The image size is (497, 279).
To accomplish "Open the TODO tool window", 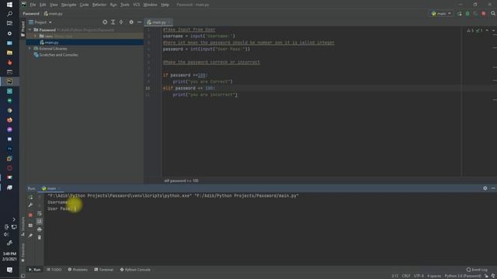I will [x=54, y=270].
